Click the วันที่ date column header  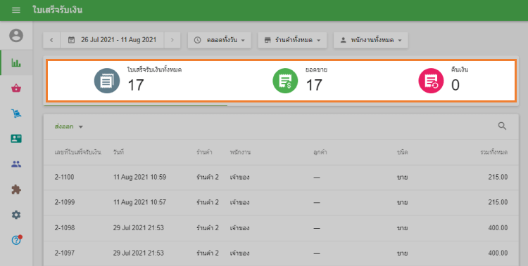(118, 152)
